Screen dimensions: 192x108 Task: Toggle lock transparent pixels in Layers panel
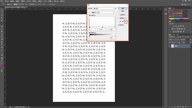pos(173,43)
